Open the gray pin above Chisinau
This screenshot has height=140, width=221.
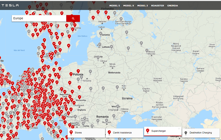118,106
